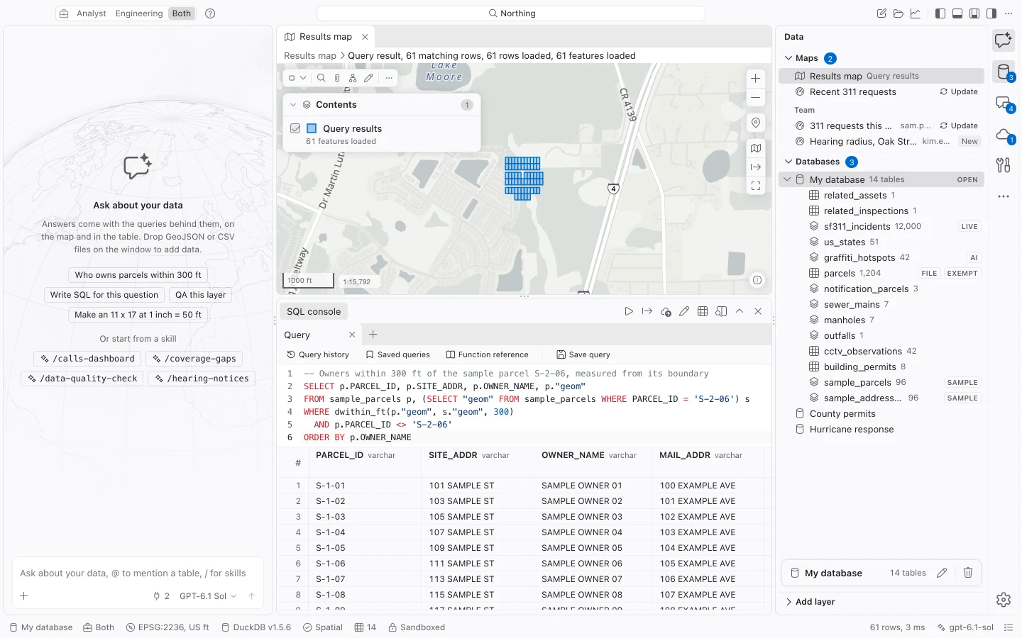The image size is (1022, 638).
Task: Click the pencil edit icon in SQL console toolbar
Action: (x=684, y=311)
